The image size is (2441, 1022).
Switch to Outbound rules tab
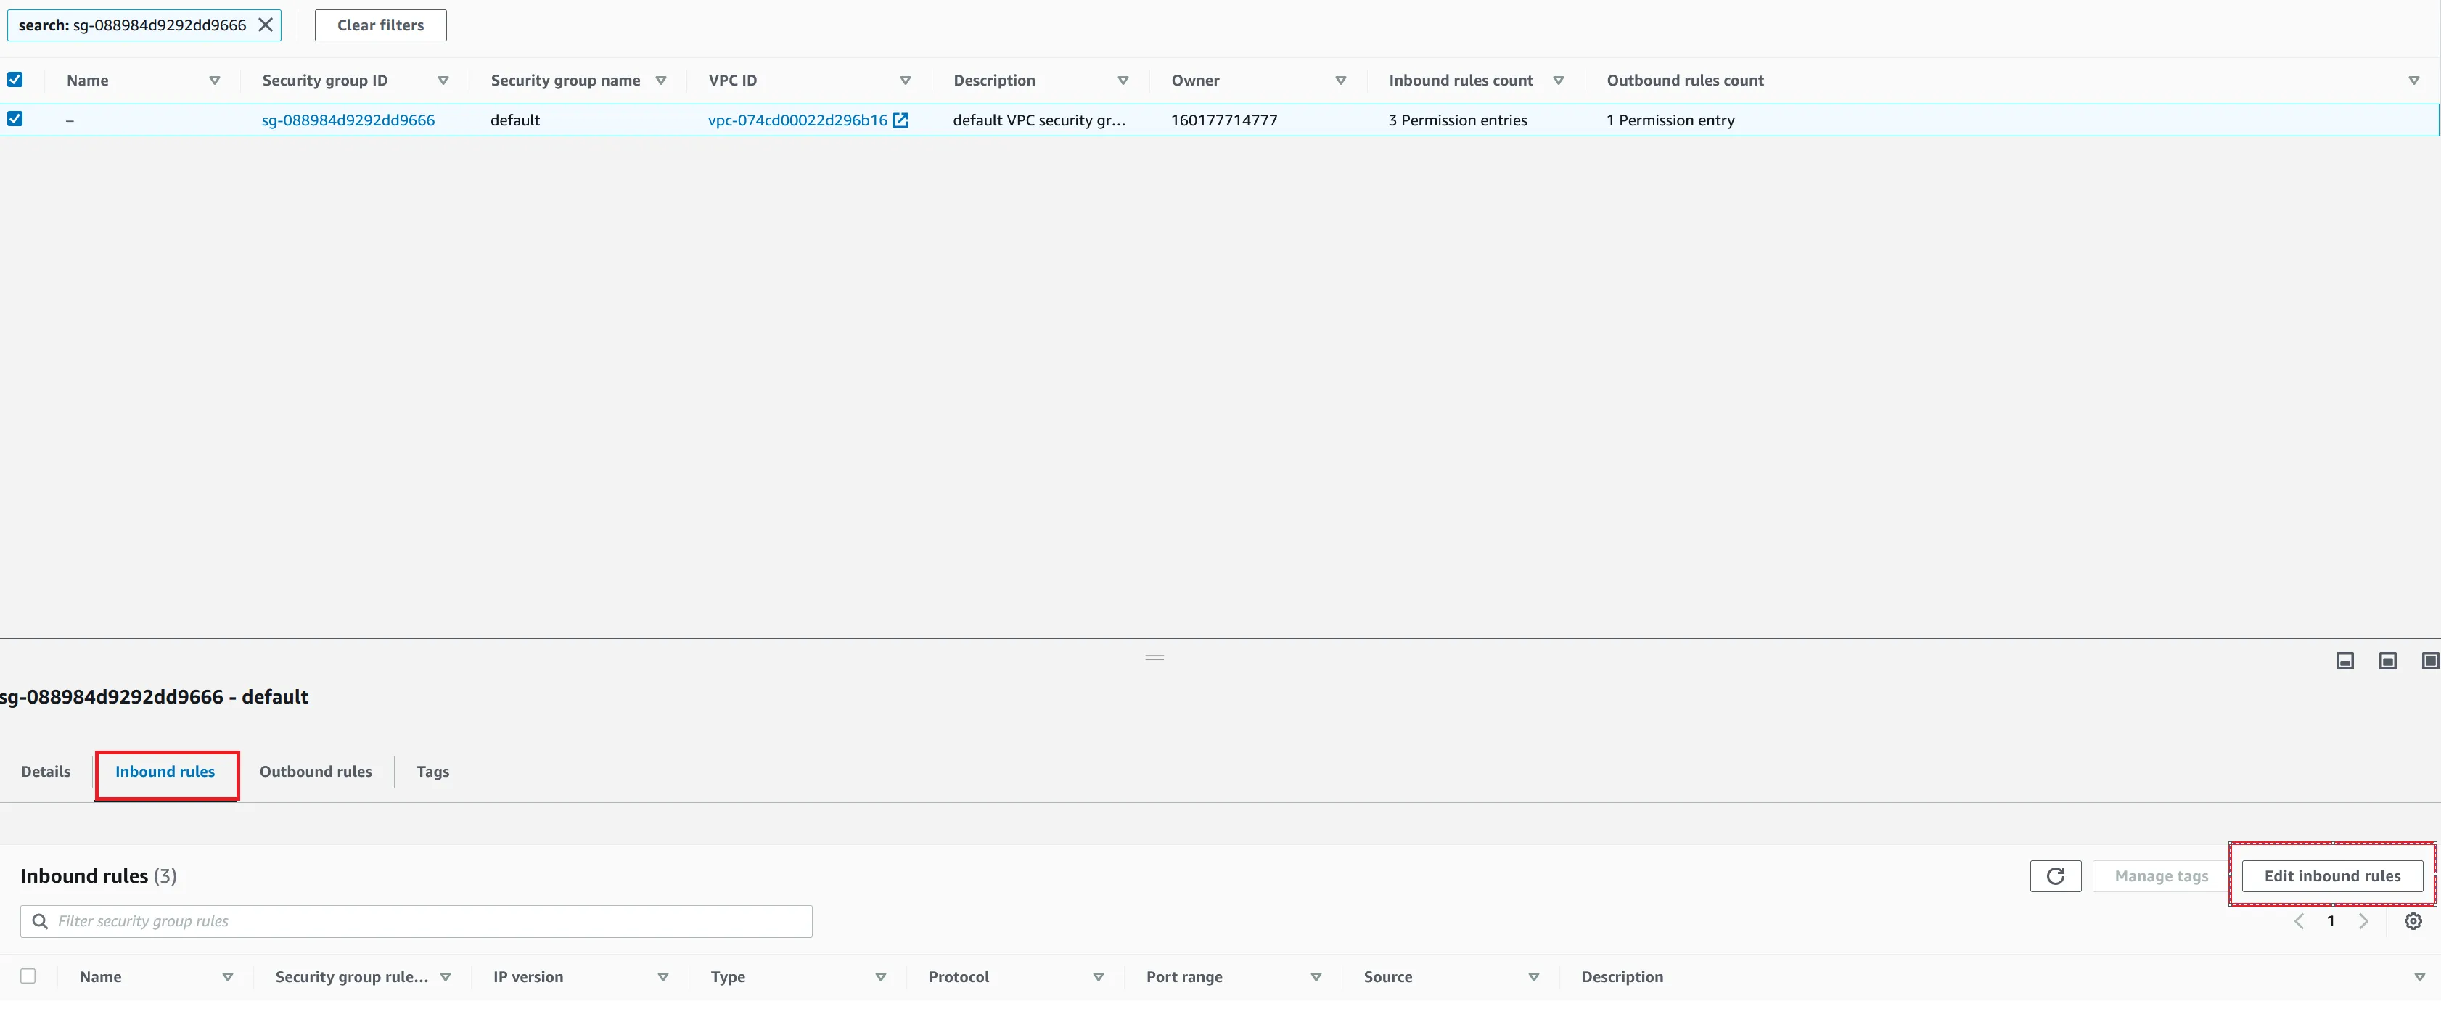point(316,771)
